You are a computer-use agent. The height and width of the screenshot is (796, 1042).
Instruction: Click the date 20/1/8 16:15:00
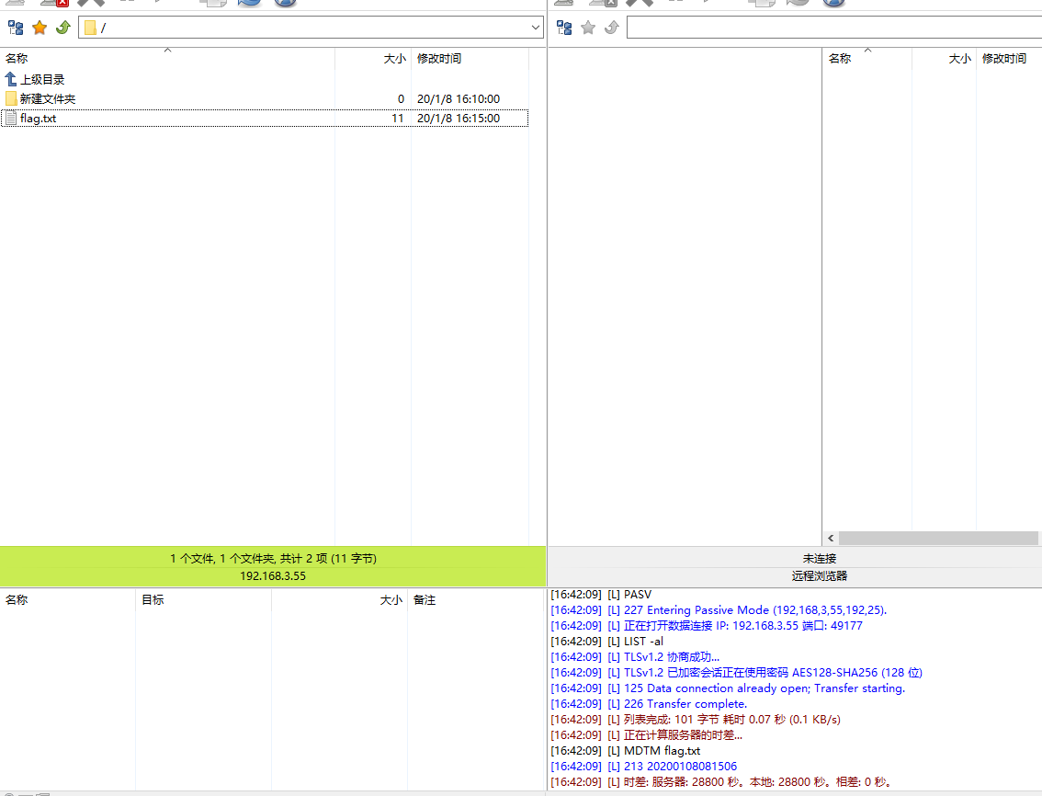(459, 119)
